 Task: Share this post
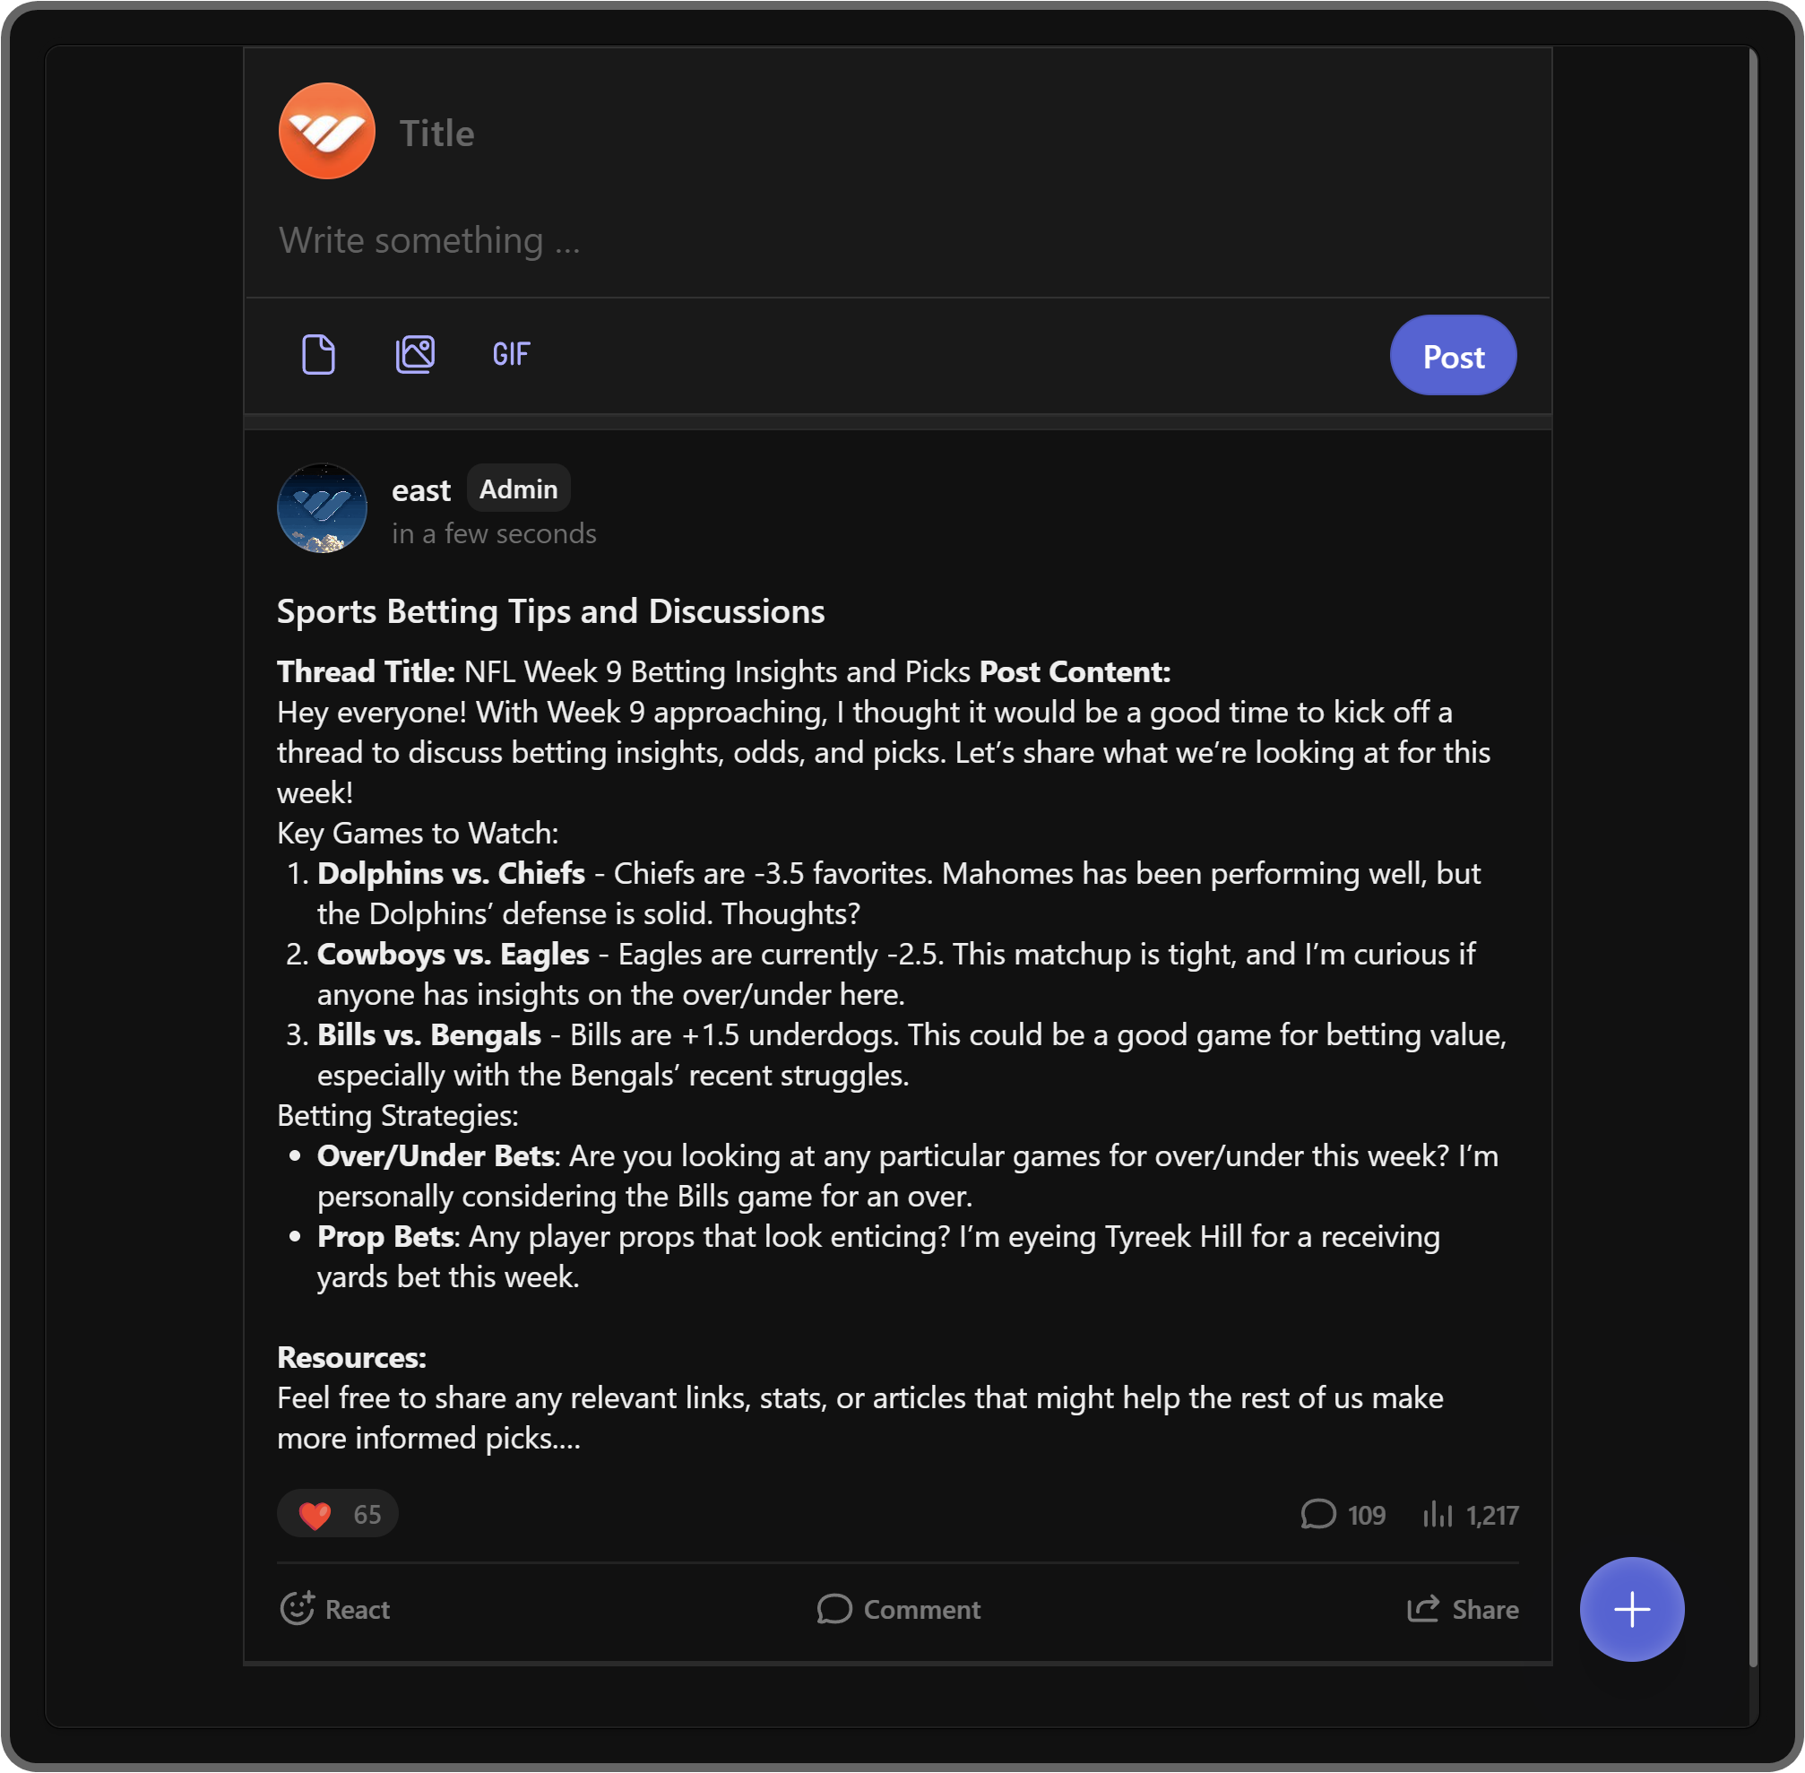1462,1609
